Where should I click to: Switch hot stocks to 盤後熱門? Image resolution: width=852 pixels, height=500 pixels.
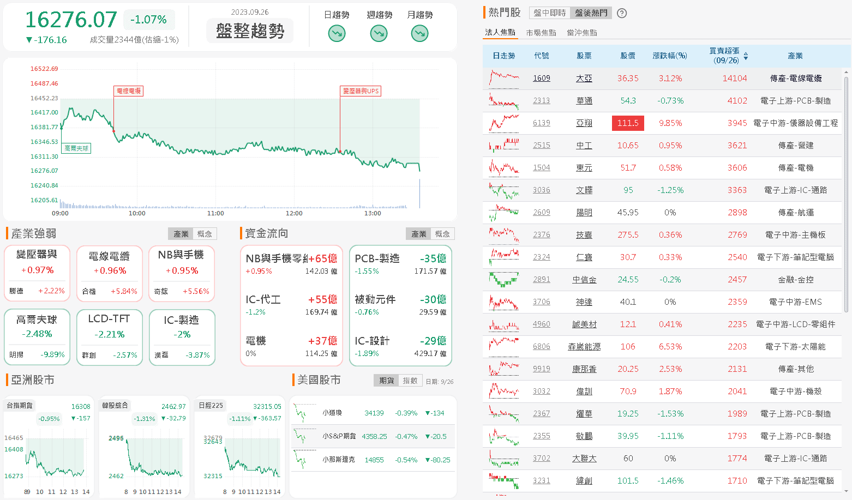point(591,13)
